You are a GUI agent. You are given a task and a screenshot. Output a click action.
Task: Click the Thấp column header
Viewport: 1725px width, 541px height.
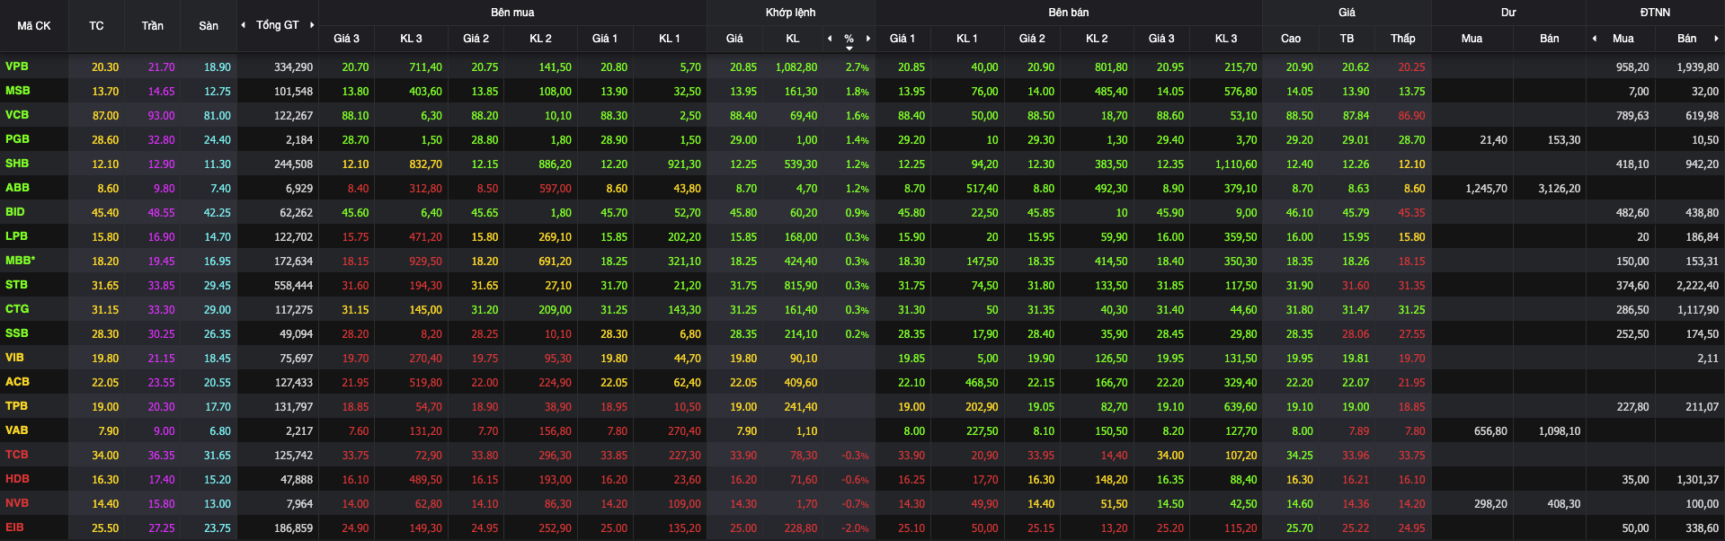(x=1403, y=39)
